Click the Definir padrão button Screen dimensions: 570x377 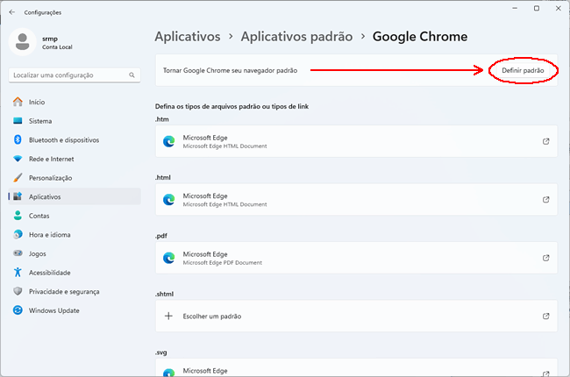(523, 70)
